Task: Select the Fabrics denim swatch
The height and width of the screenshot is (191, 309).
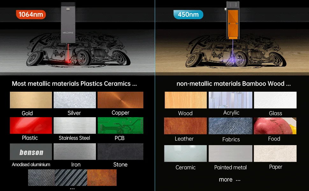Action: (230, 126)
